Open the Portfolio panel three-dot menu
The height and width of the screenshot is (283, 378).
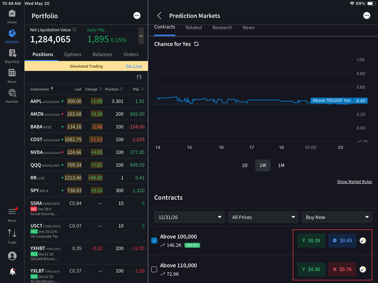coord(137,16)
